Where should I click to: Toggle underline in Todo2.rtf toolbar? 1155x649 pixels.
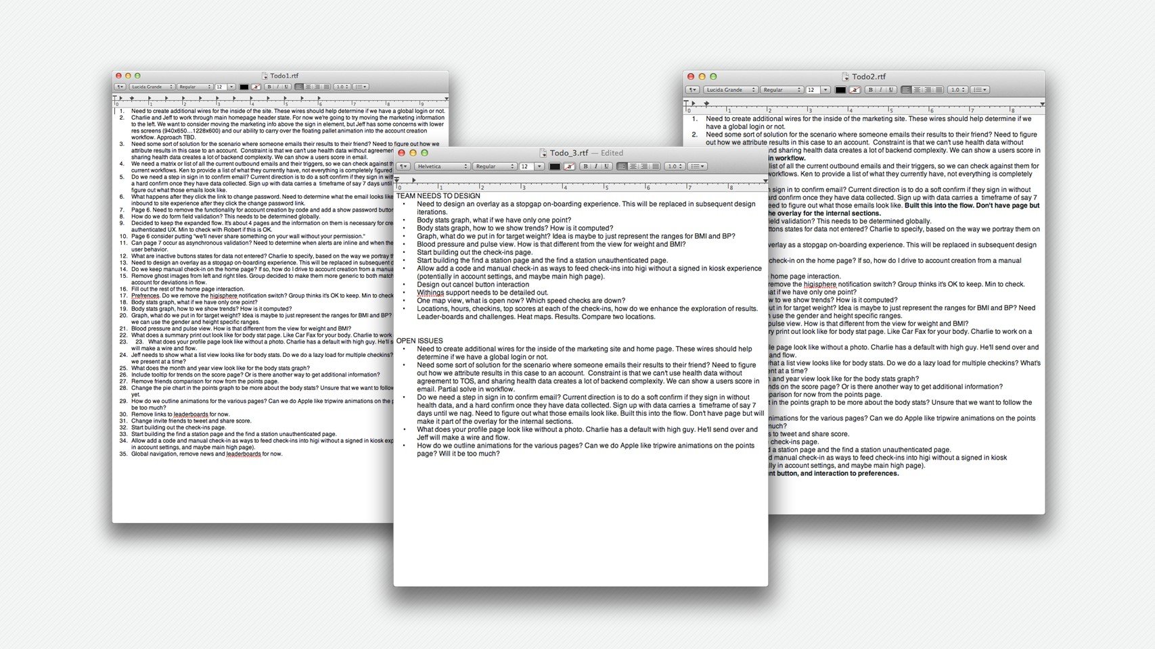click(x=891, y=90)
